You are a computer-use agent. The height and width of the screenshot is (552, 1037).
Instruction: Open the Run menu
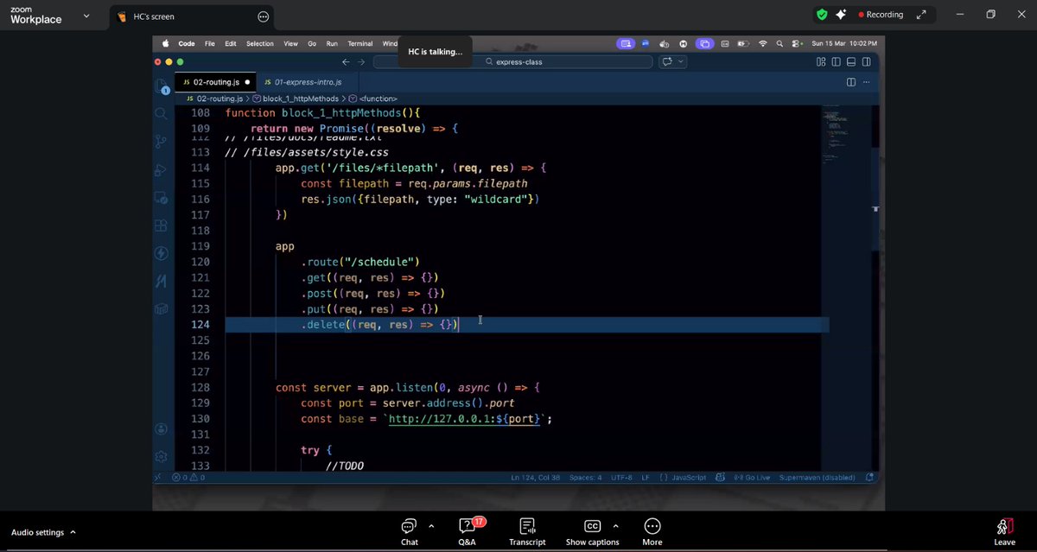coord(332,43)
